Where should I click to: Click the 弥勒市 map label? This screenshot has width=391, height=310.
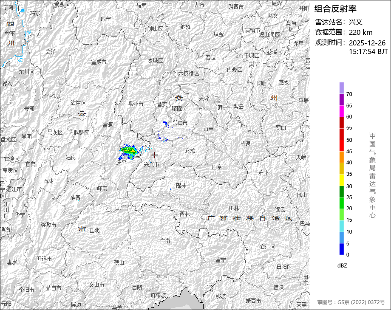(x=48, y=225)
